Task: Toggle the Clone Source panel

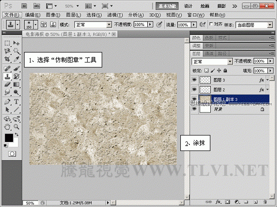Action: pos(53,24)
